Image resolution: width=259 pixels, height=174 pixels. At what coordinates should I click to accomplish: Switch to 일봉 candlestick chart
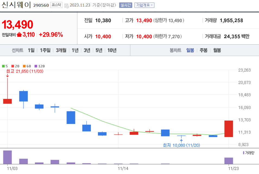click(x=190, y=50)
